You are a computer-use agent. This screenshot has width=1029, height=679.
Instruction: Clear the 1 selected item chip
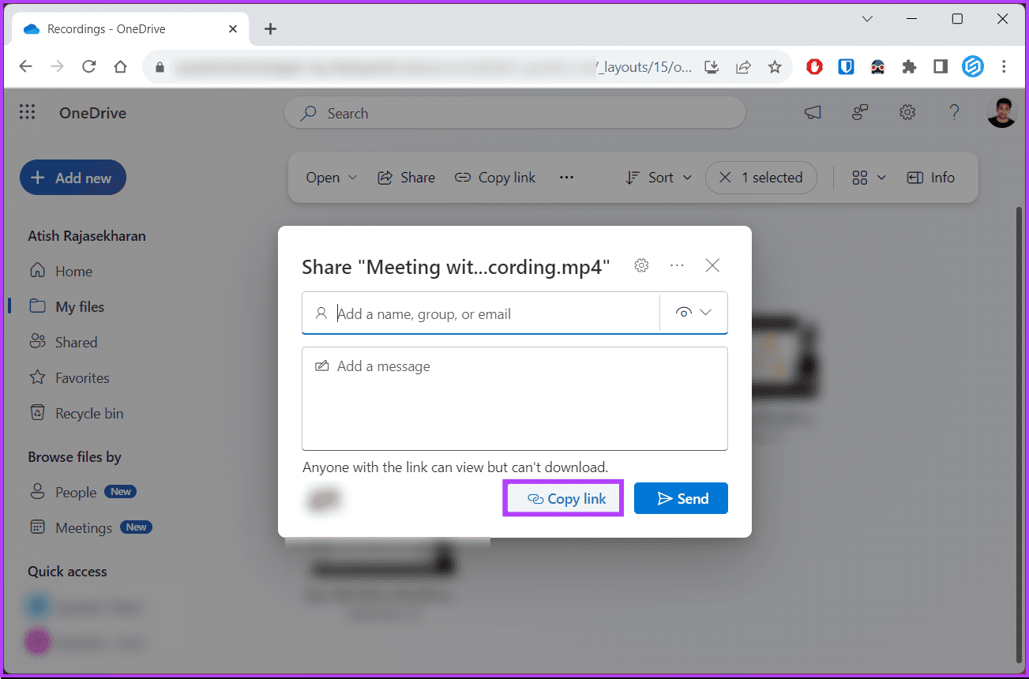(x=725, y=178)
